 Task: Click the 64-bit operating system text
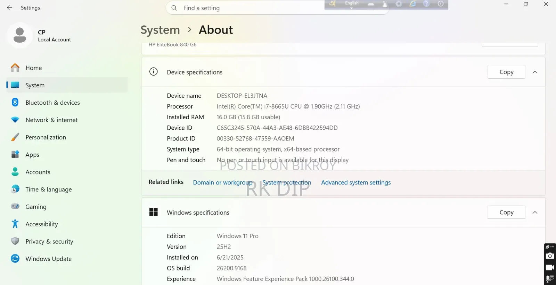[278, 149]
